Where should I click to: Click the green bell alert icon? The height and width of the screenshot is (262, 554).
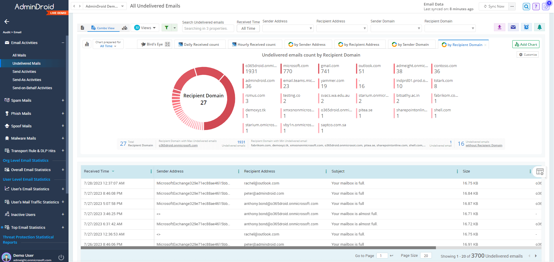539,27
